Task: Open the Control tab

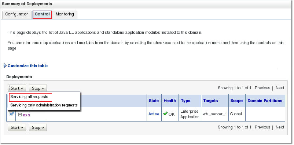Action: 42,14
